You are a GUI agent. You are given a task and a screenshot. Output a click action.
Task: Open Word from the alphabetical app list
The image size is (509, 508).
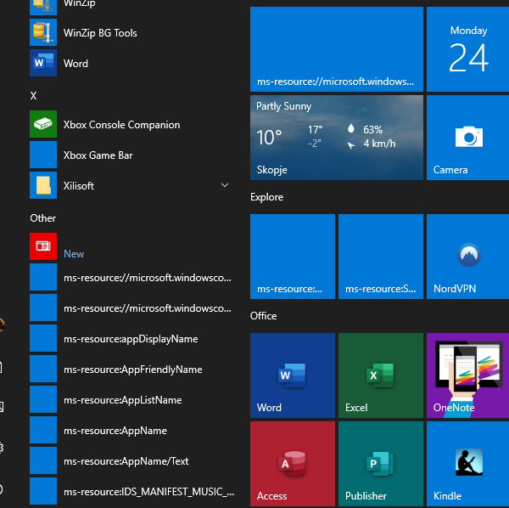[130, 63]
